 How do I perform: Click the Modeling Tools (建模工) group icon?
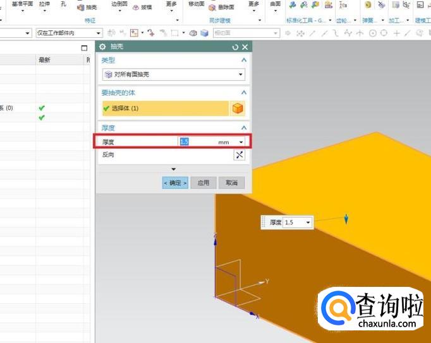tap(420, 4)
